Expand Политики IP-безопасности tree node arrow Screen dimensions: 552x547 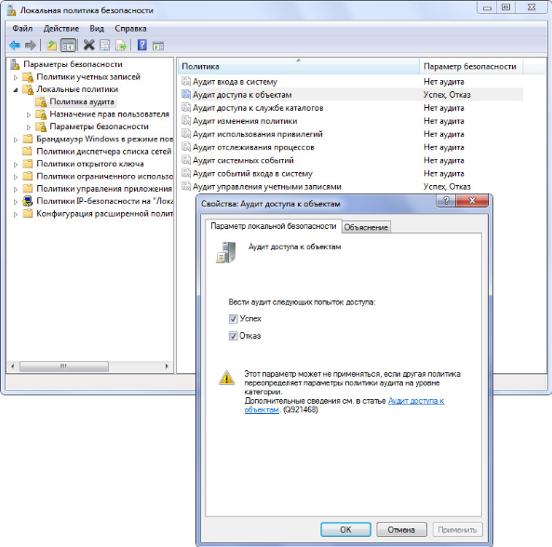16,202
